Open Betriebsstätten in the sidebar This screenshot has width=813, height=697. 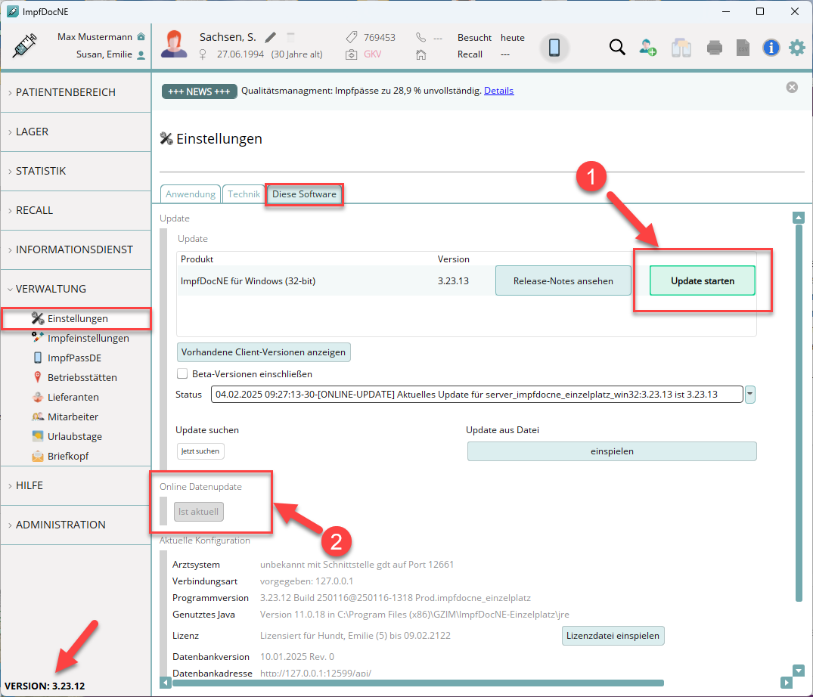click(x=75, y=378)
